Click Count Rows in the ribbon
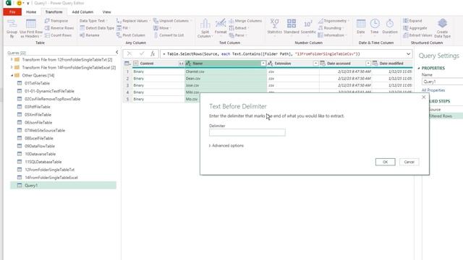 click(x=58, y=35)
